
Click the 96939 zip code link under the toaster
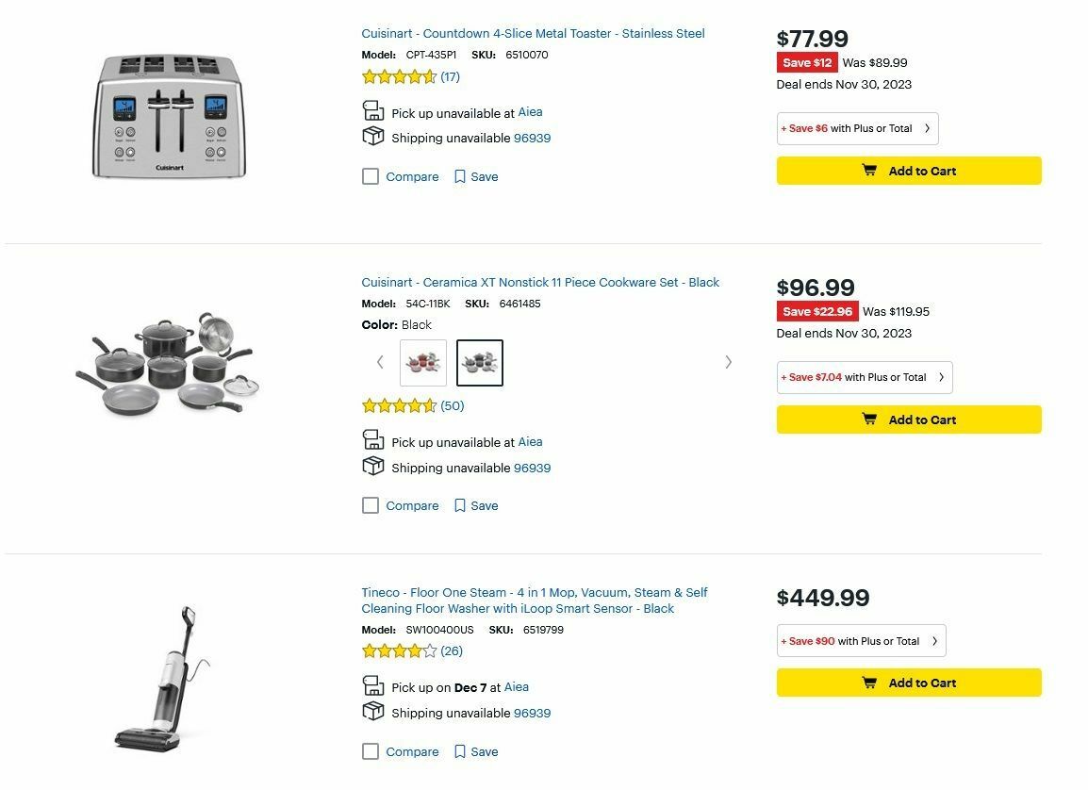pos(531,138)
